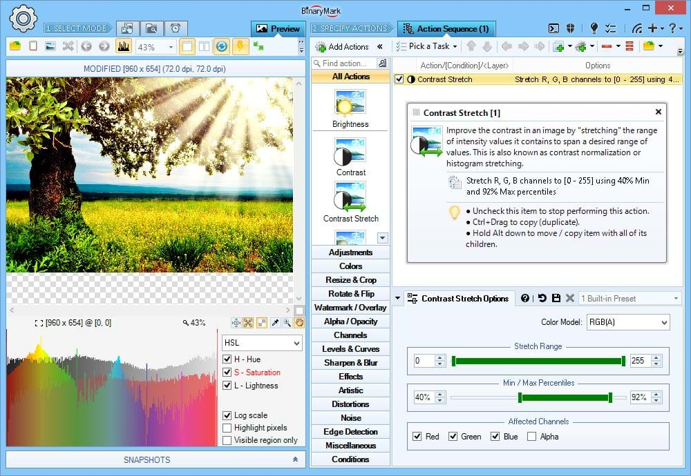This screenshot has width=691, height=476.
Task: Click the blue refresh preview icon
Action: 222,47
